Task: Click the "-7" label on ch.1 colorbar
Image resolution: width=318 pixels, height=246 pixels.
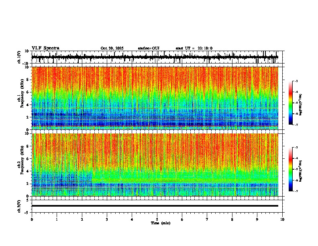Action: tap(296, 125)
